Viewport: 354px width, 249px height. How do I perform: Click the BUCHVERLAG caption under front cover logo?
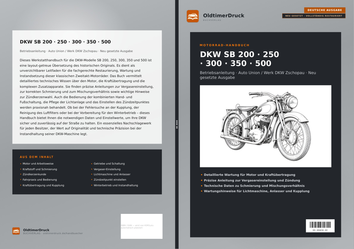(212, 20)
